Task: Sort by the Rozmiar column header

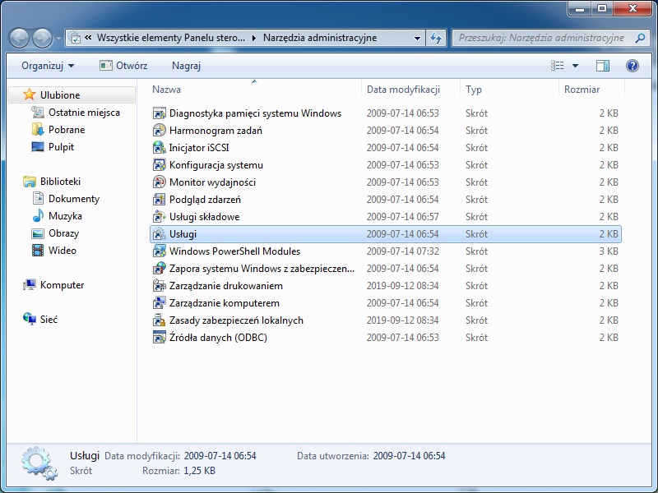Action: click(x=591, y=90)
